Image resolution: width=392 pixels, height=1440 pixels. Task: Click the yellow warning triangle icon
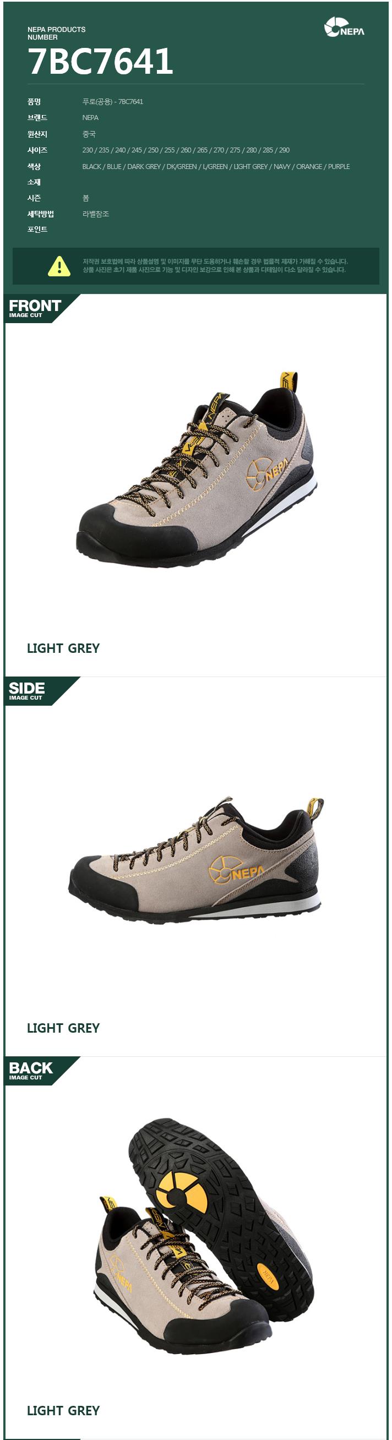(59, 266)
